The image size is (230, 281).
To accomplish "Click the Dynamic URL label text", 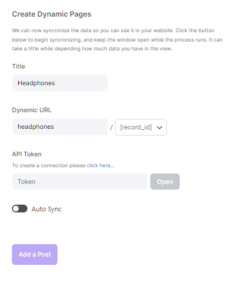I will click(32, 110).
